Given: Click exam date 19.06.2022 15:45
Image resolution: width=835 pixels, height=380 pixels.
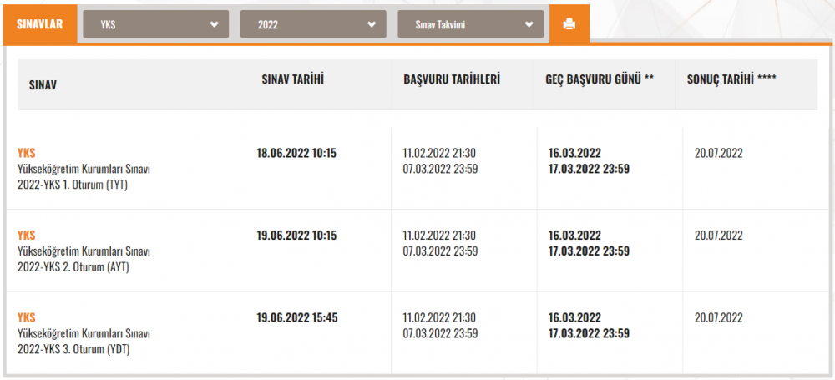Looking at the screenshot, I should (296, 318).
